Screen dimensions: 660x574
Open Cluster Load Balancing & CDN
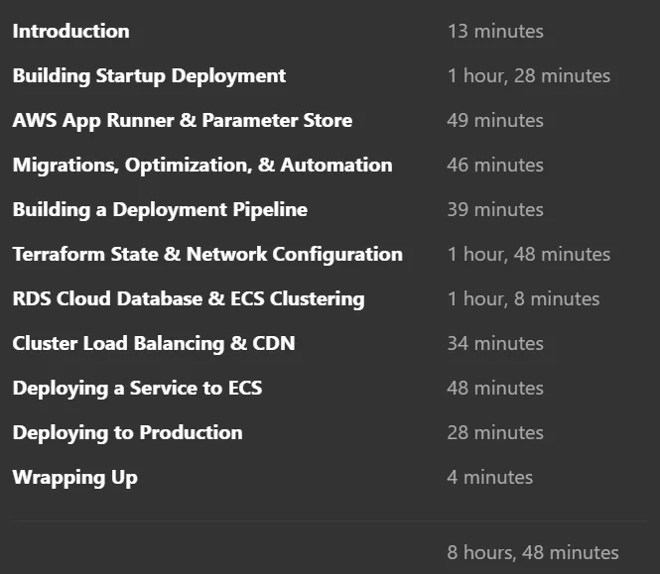point(154,344)
